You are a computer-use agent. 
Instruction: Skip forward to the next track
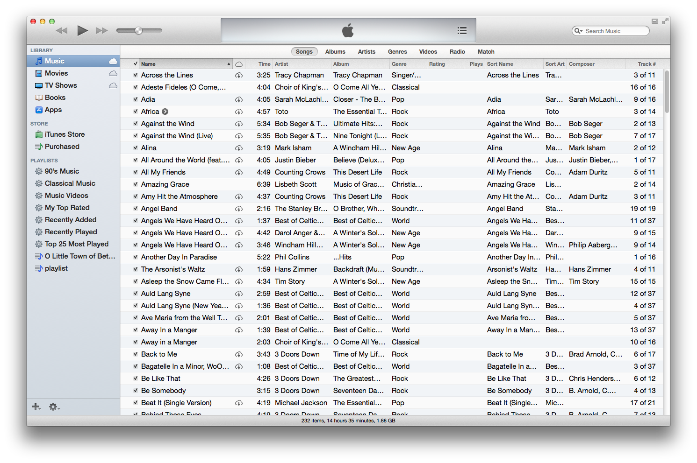click(102, 31)
